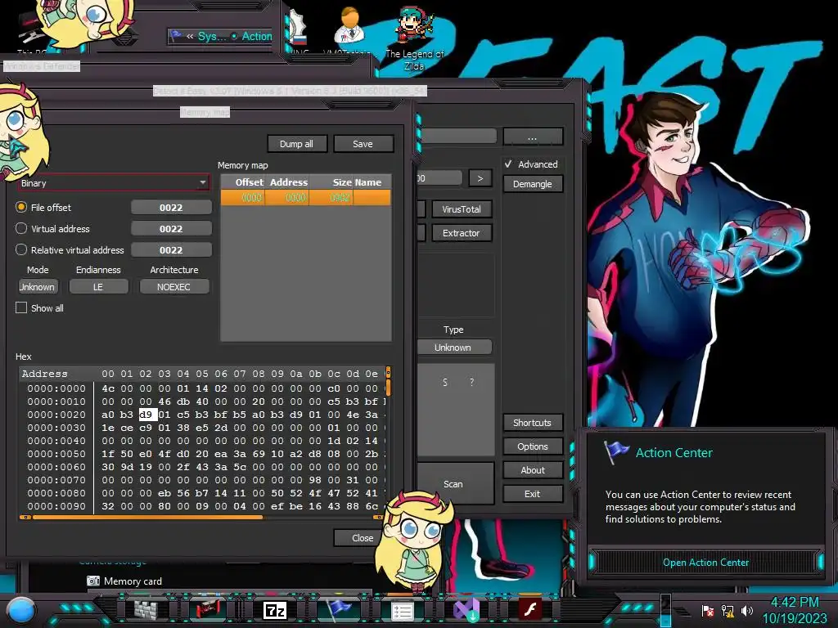
Task: Click the Exit button
Action: (532, 494)
